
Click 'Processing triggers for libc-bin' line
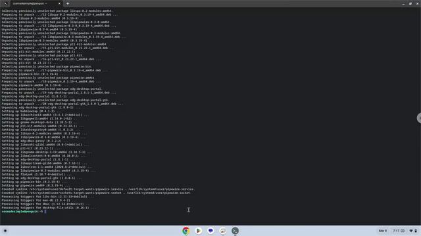click(47, 197)
